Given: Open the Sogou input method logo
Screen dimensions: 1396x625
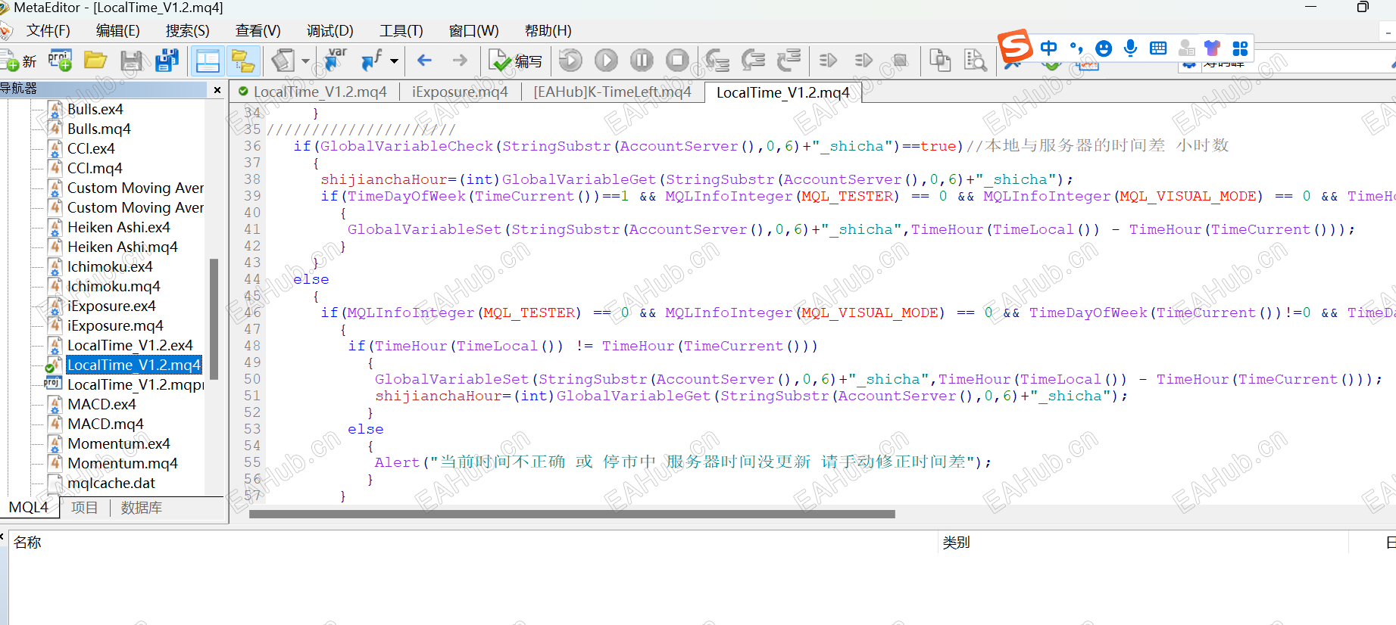Looking at the screenshot, I should pos(1016,47).
